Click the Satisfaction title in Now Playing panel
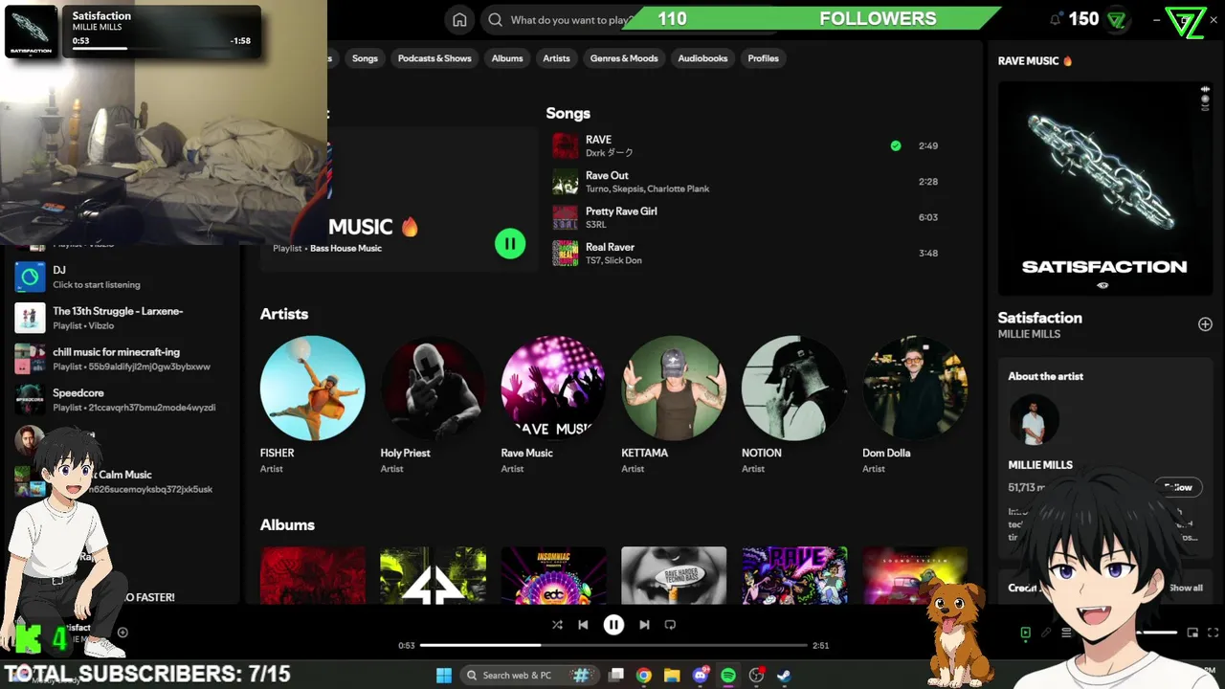This screenshot has height=689, width=1225. point(1039,318)
